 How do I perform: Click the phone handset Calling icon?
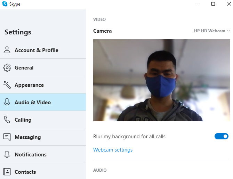click(7, 120)
